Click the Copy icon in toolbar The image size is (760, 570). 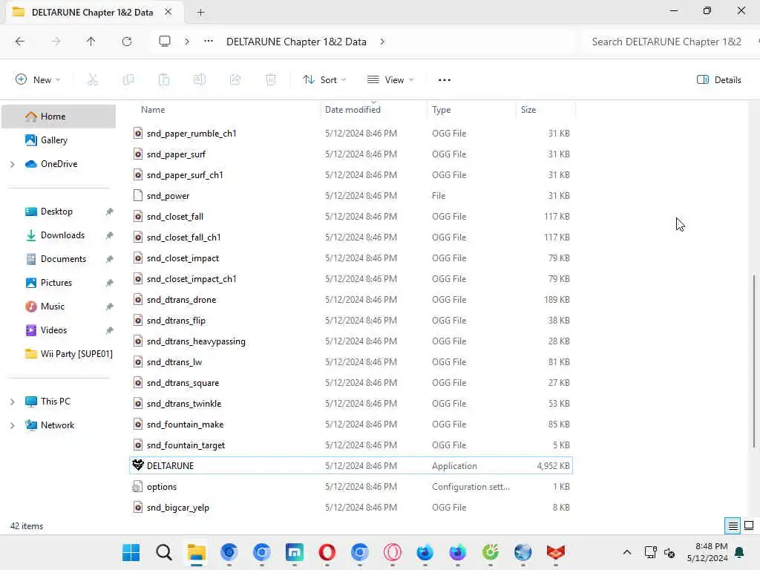tap(128, 80)
